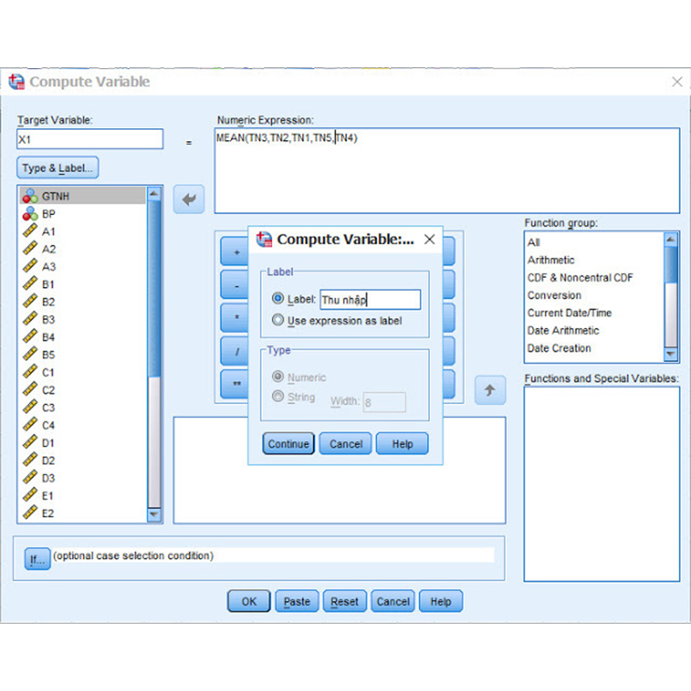Click the Reset button
This screenshot has height=691, width=691.
tap(345, 601)
